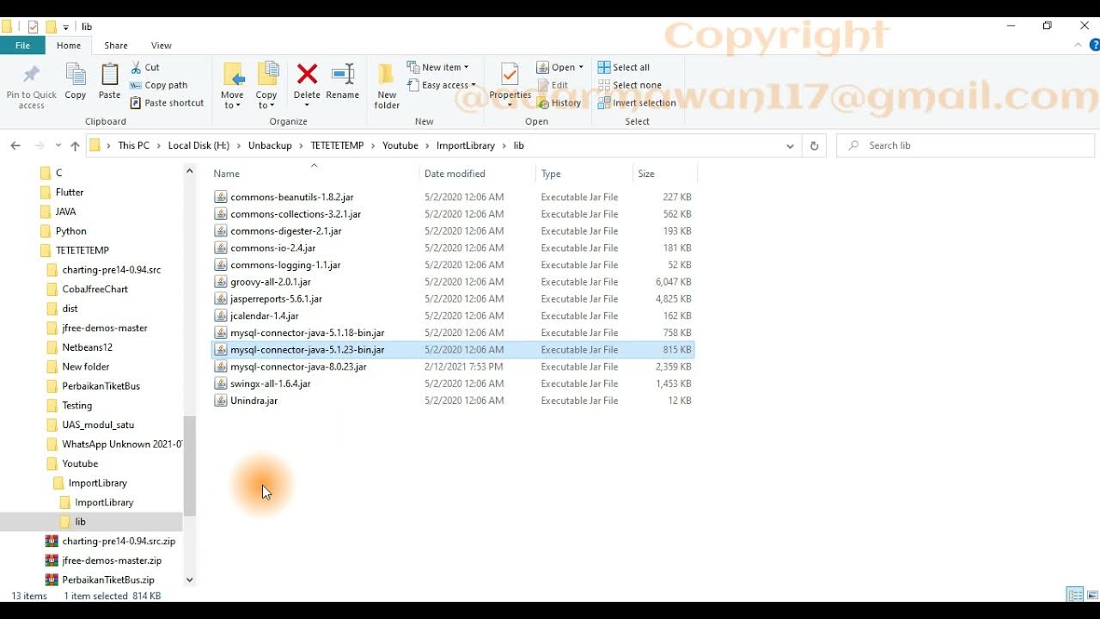This screenshot has height=619, width=1100.
Task: Click in the Search lib box
Action: [967, 145]
